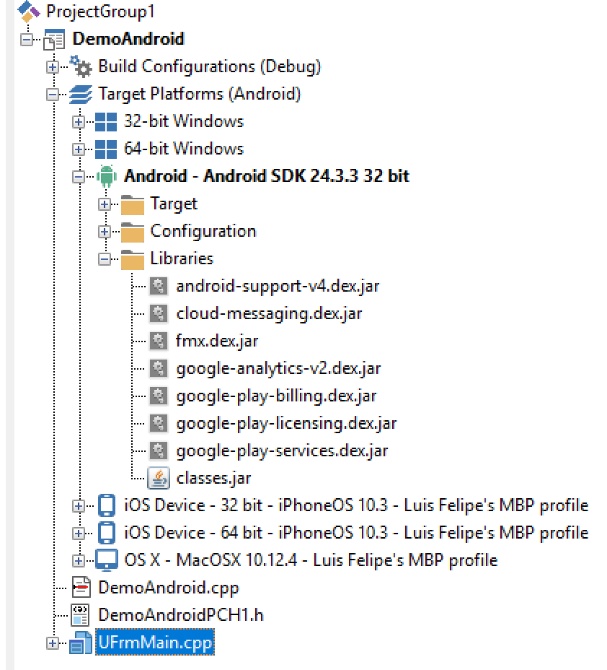Click the DemoAndroid.cpp file icon
Screen dimensions: 607x670
coord(81,588)
